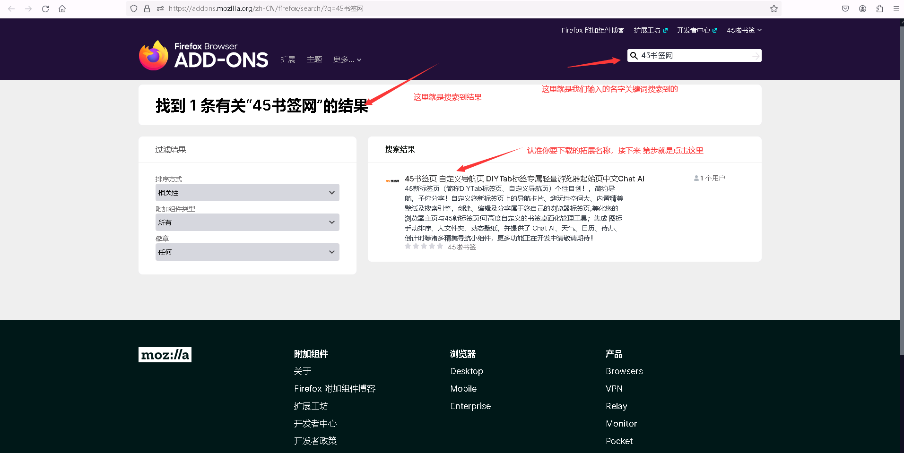Switch to the 扩展 navigation tab
904x453 pixels.
pyautogui.click(x=287, y=60)
